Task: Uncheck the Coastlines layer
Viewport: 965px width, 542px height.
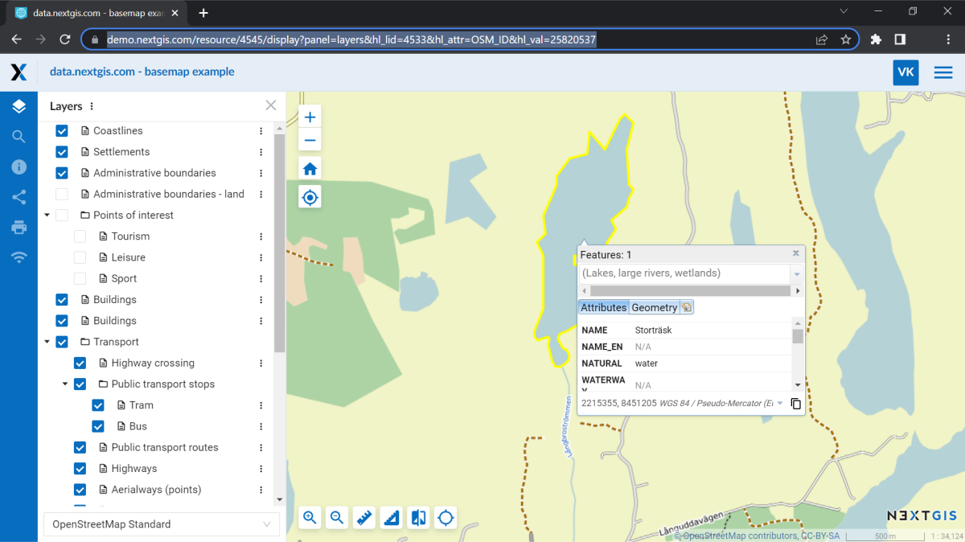Action: (x=61, y=130)
